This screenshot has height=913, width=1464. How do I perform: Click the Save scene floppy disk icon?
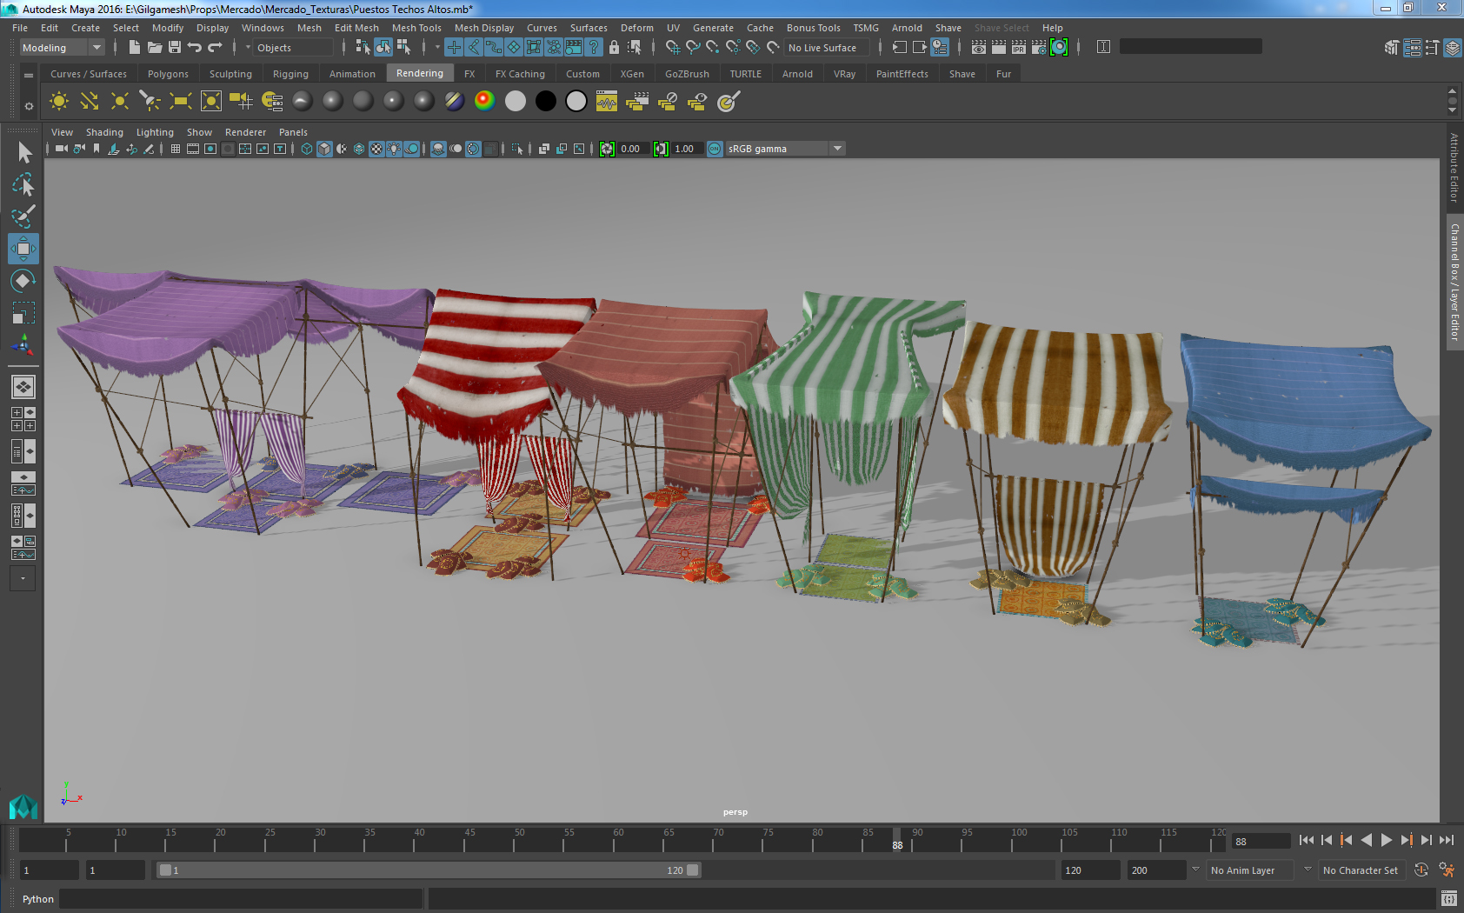click(x=175, y=48)
